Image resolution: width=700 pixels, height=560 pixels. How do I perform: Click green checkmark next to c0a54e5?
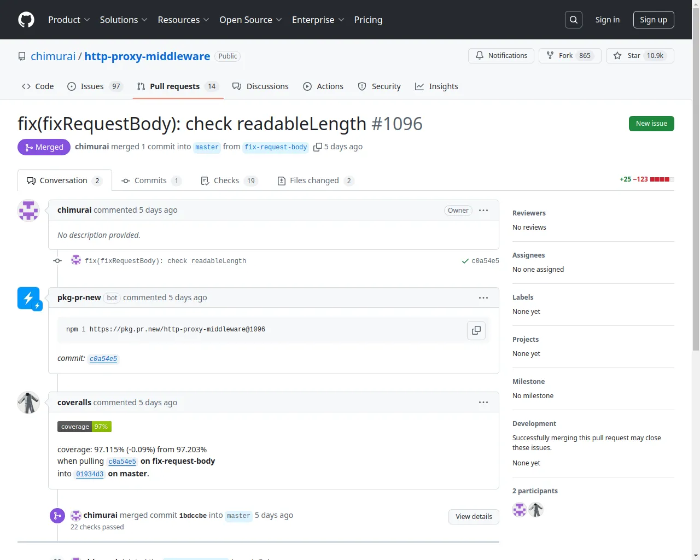pos(465,261)
